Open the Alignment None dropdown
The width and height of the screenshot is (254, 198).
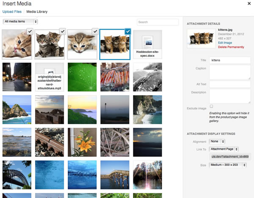[x=217, y=141]
